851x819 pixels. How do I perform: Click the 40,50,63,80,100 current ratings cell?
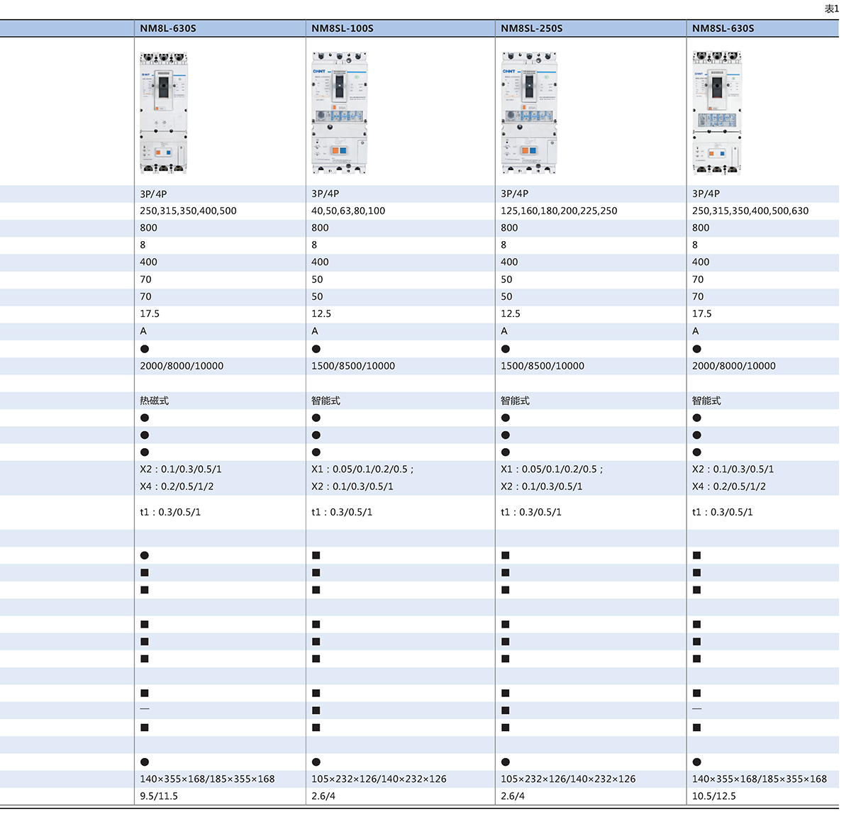(348, 211)
